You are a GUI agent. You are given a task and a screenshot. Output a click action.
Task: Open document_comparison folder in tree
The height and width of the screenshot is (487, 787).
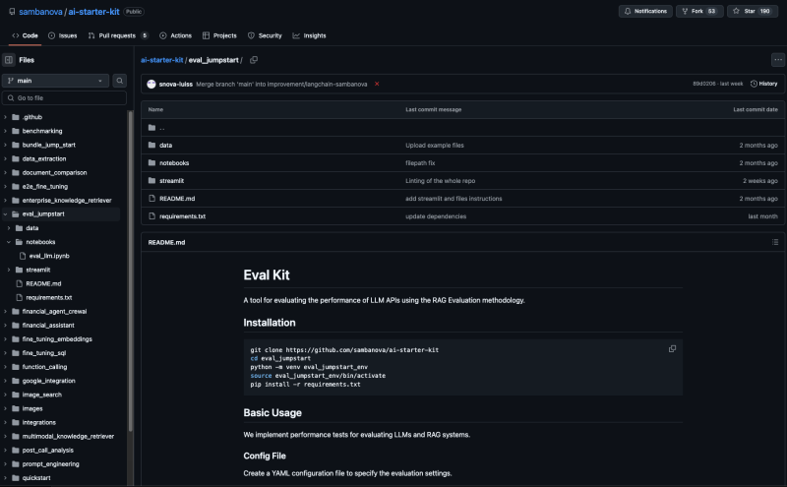(x=54, y=172)
